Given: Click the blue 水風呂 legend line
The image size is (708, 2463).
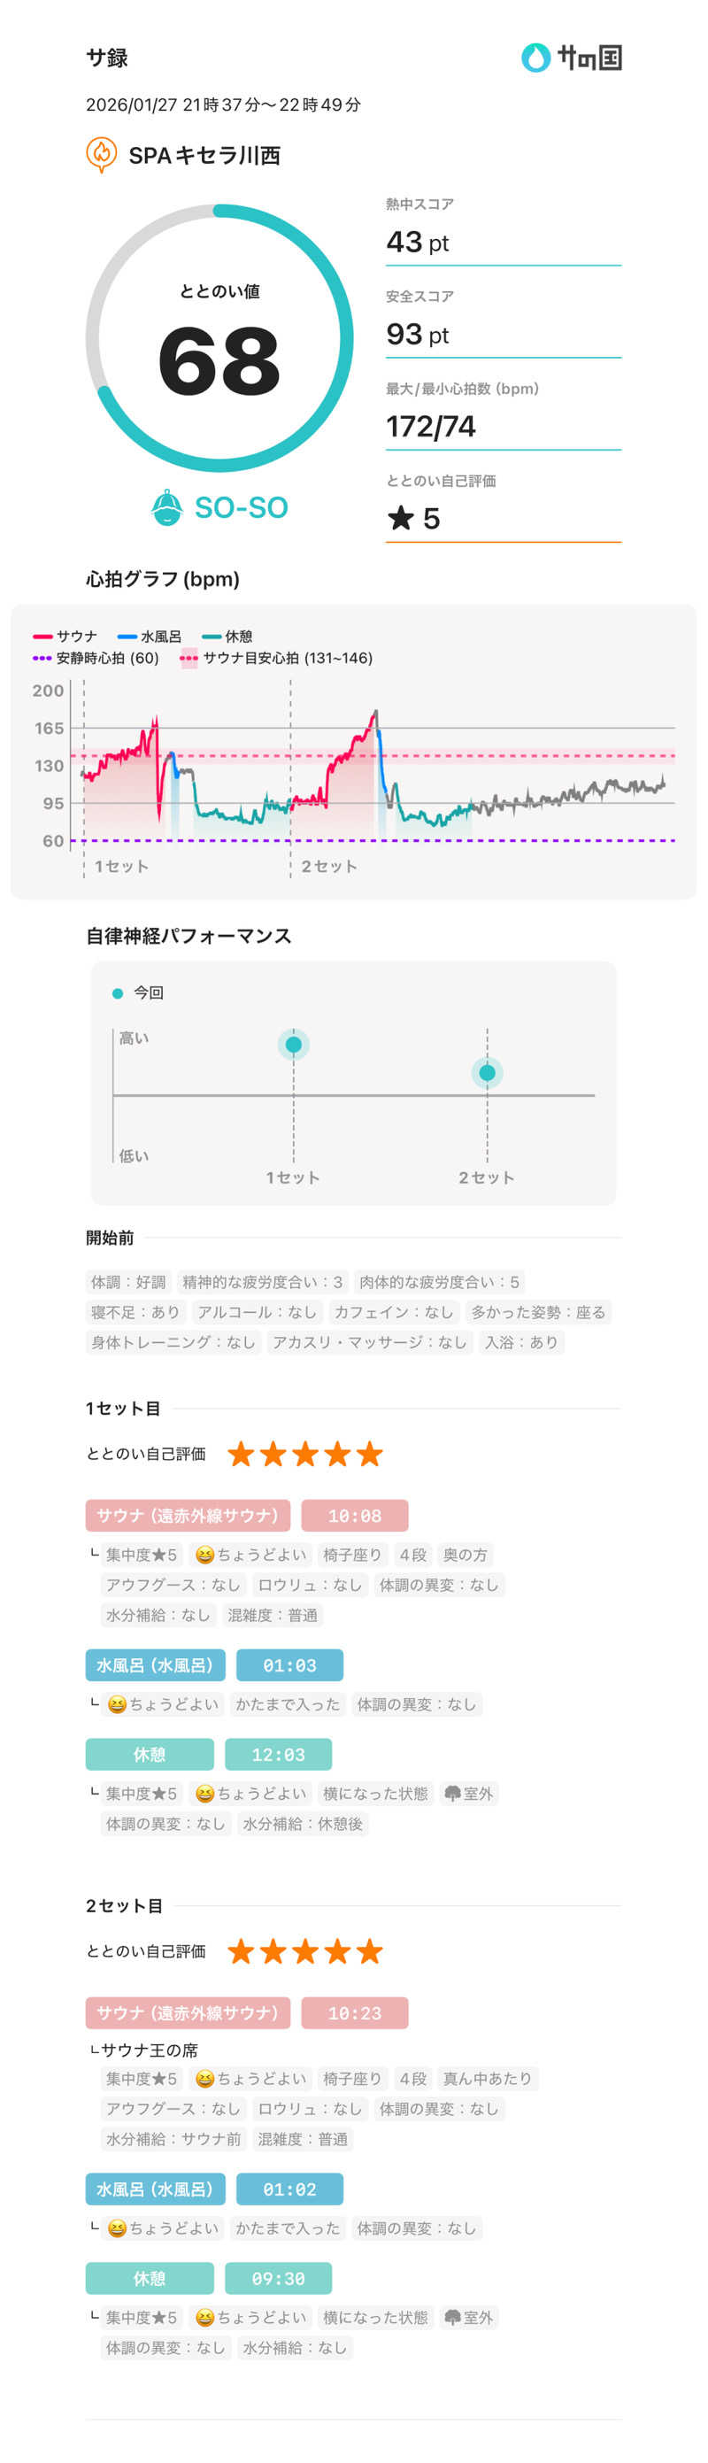Looking at the screenshot, I should (127, 636).
